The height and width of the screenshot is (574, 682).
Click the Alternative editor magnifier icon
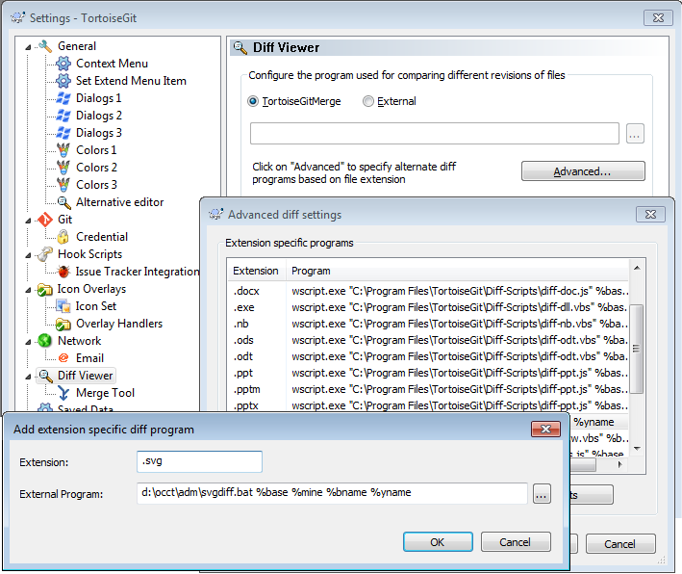click(64, 202)
